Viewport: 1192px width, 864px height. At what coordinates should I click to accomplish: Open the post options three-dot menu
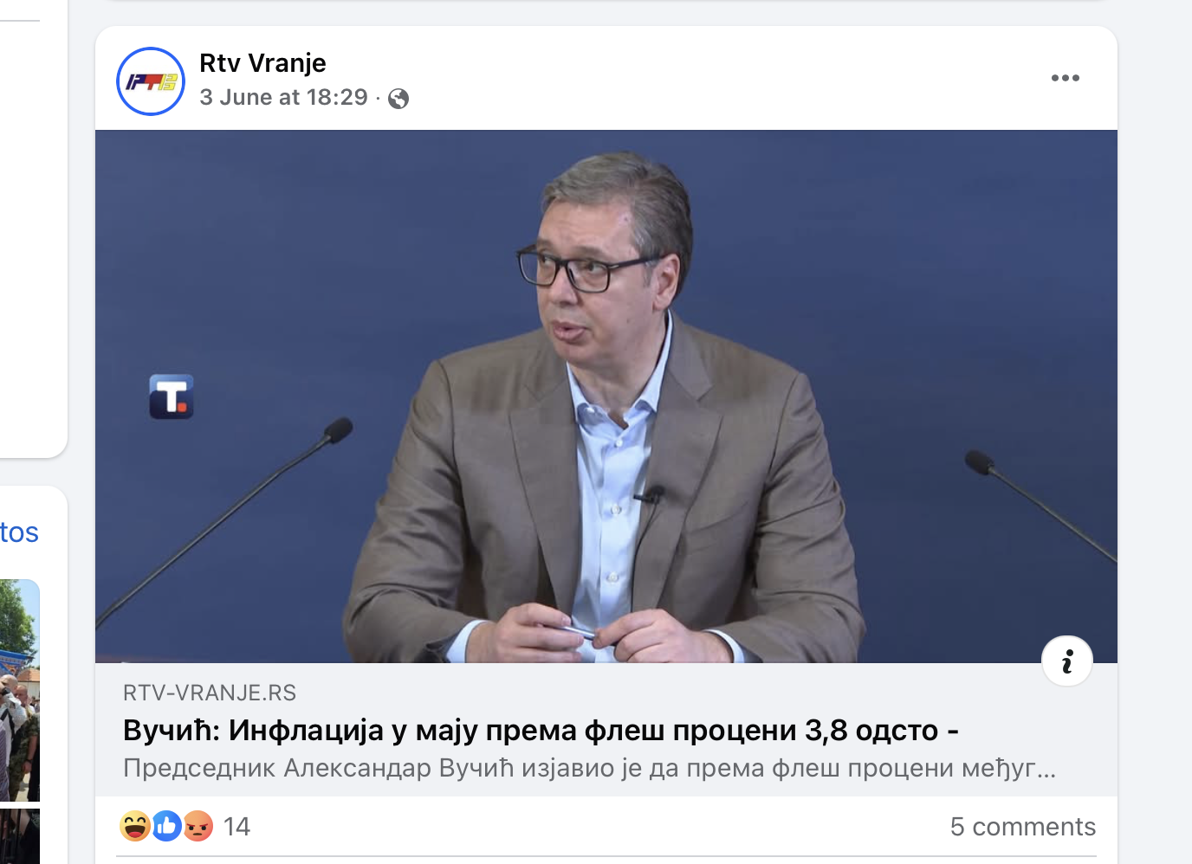1065,78
